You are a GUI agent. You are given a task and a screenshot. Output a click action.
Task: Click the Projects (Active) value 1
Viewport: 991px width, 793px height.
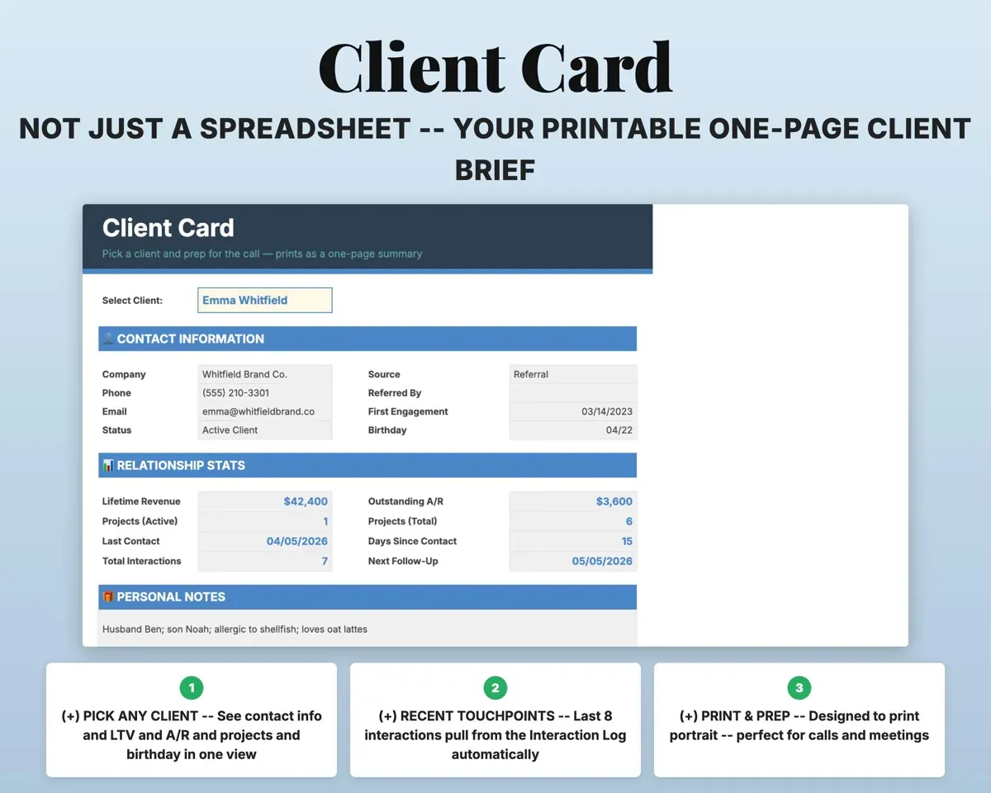point(265,521)
